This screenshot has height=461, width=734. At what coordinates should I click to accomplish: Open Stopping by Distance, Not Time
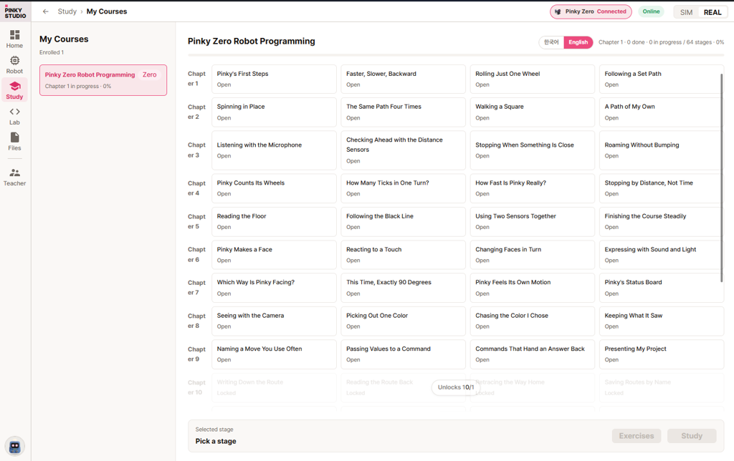[x=660, y=188]
